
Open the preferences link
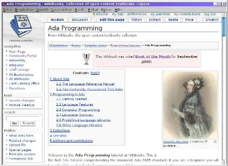(x=137, y=14)
